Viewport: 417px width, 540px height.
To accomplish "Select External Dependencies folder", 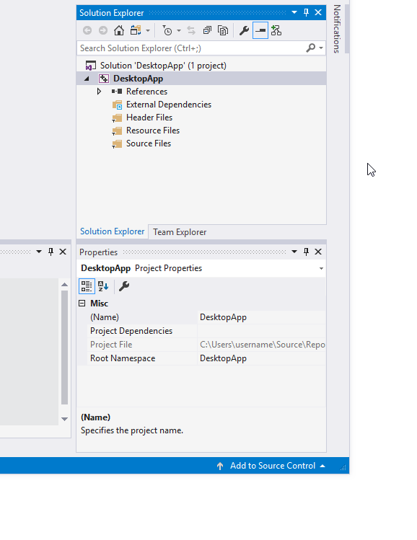I will (x=169, y=105).
